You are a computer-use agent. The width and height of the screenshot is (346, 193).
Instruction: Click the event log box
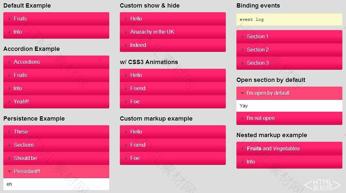(289, 19)
